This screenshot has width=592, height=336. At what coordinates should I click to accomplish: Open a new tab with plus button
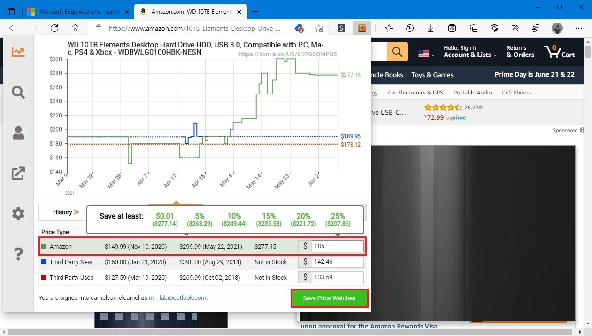point(255,11)
